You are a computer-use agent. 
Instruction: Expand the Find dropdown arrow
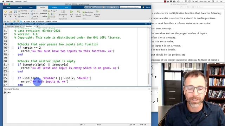[37, 16]
